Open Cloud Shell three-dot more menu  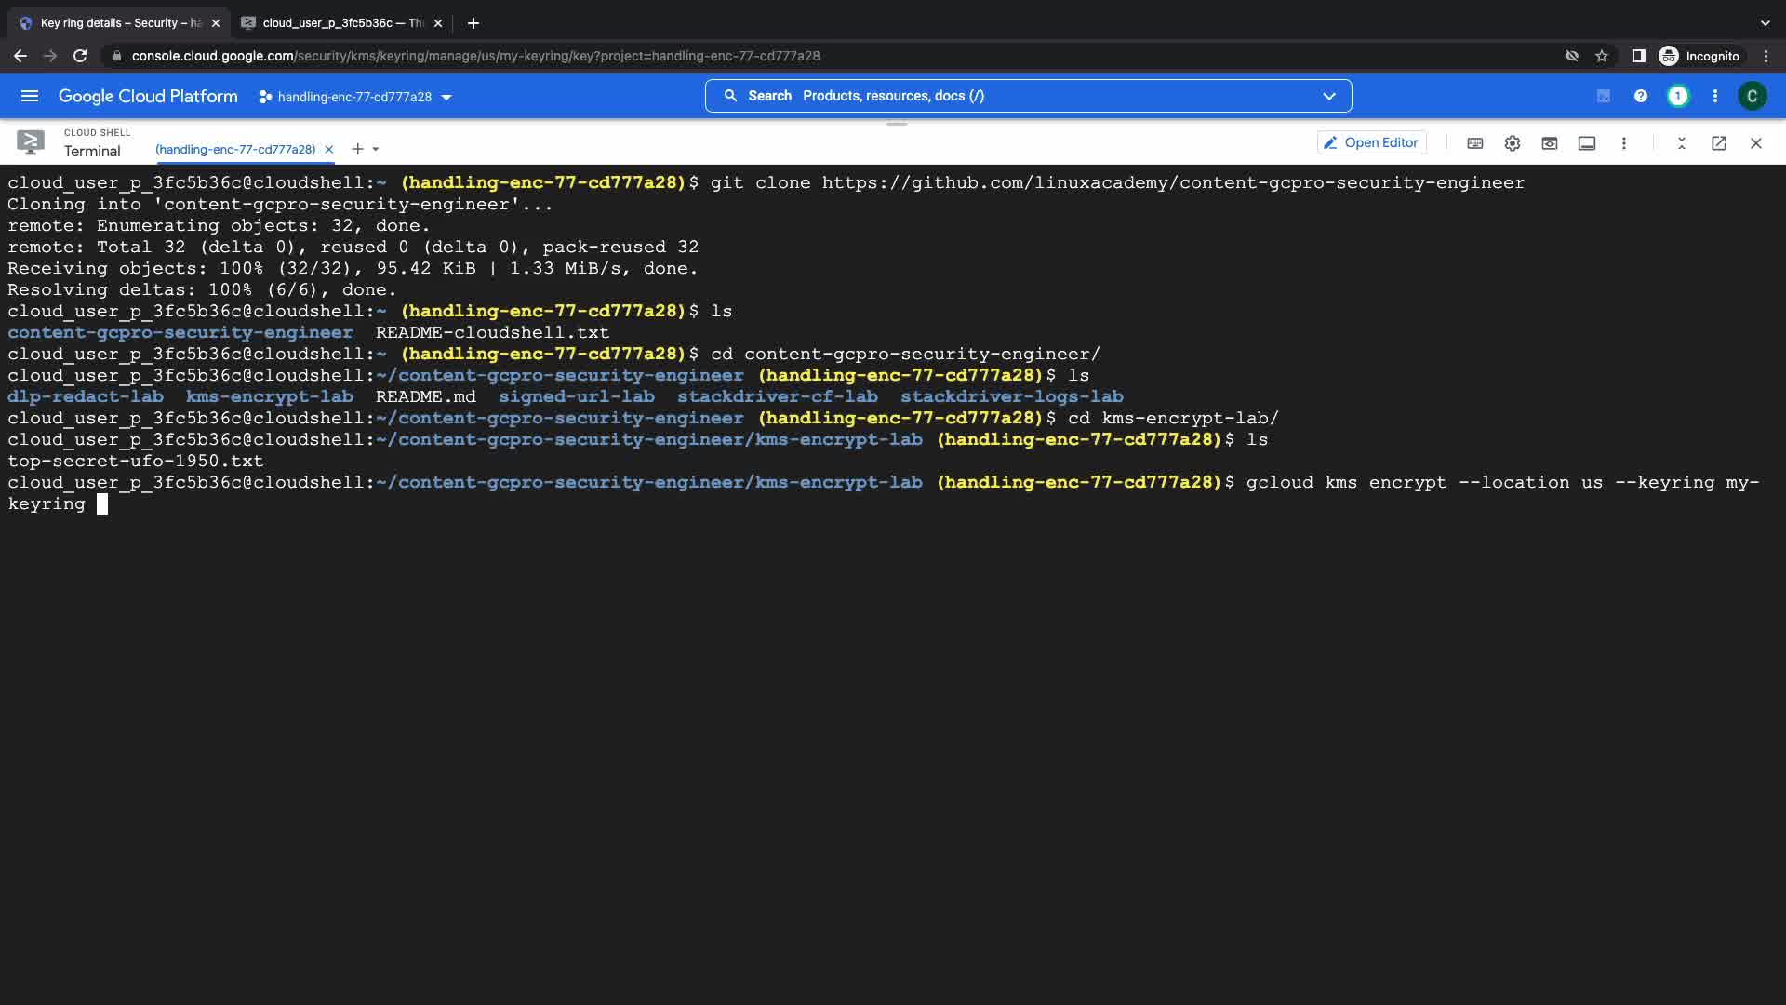coord(1624,143)
